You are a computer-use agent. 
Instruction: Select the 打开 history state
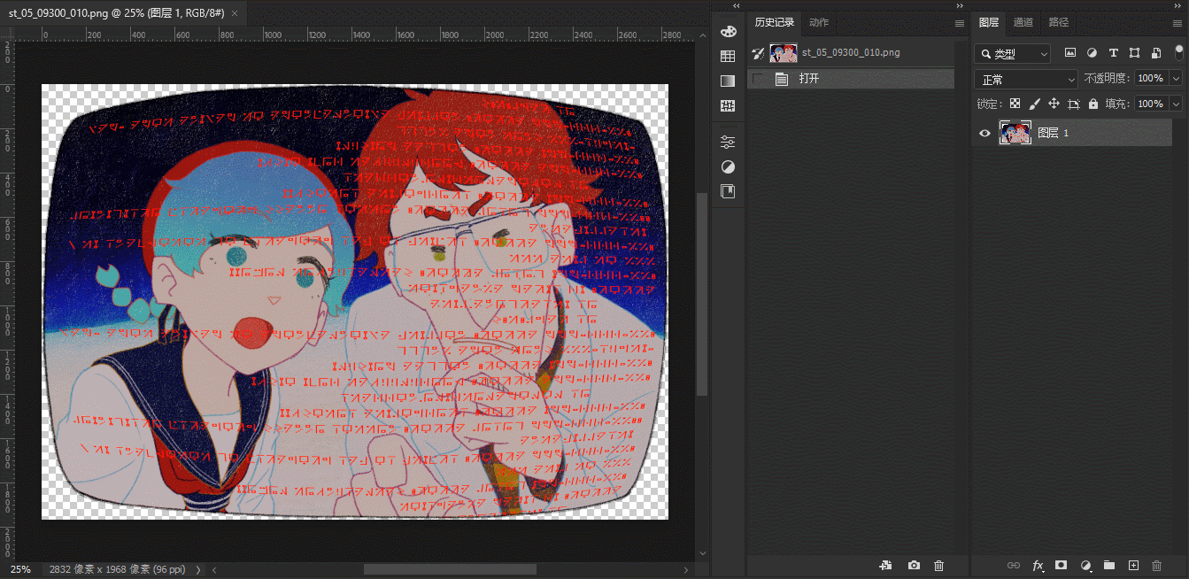point(809,79)
